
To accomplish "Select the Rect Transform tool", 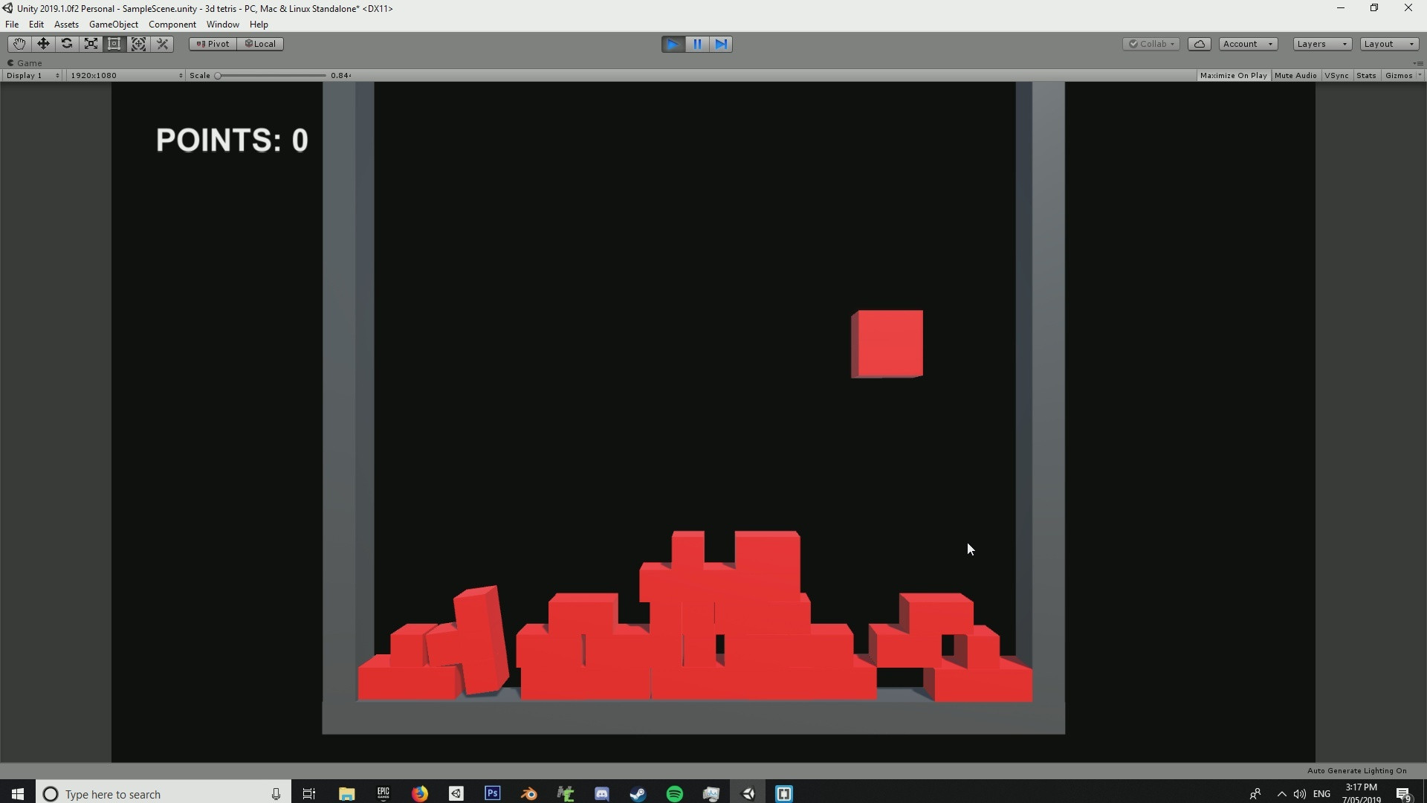I will (x=114, y=44).
